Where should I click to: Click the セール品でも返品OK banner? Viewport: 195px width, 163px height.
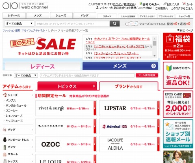click(178, 75)
